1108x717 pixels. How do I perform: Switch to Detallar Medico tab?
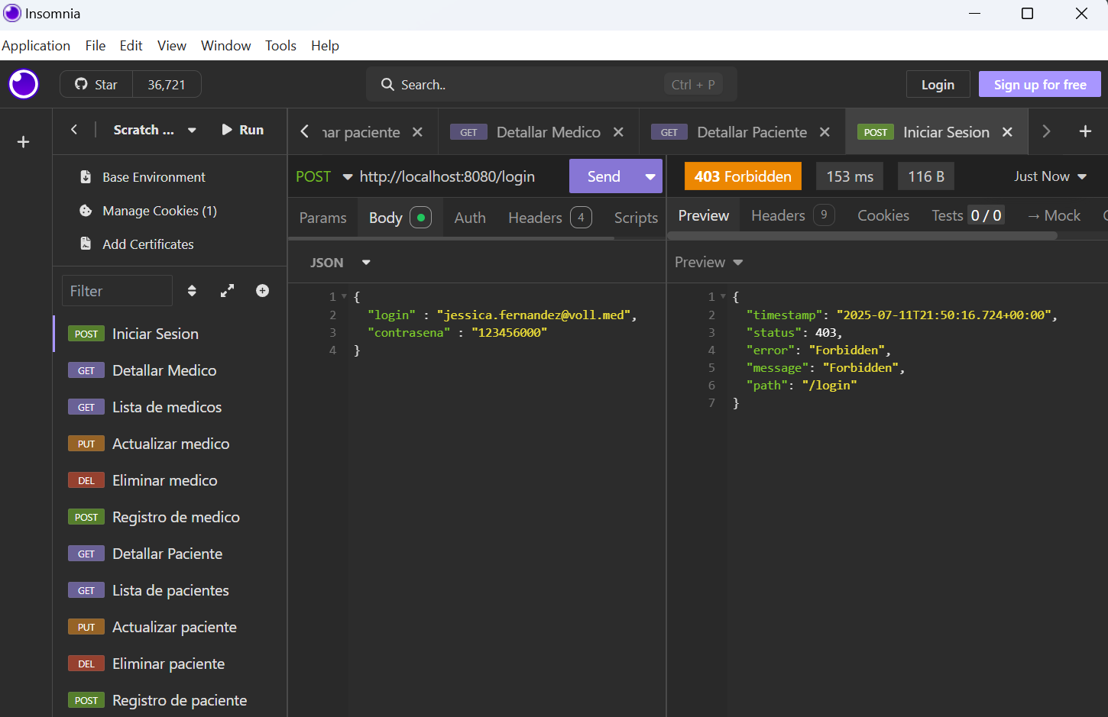[x=537, y=132]
